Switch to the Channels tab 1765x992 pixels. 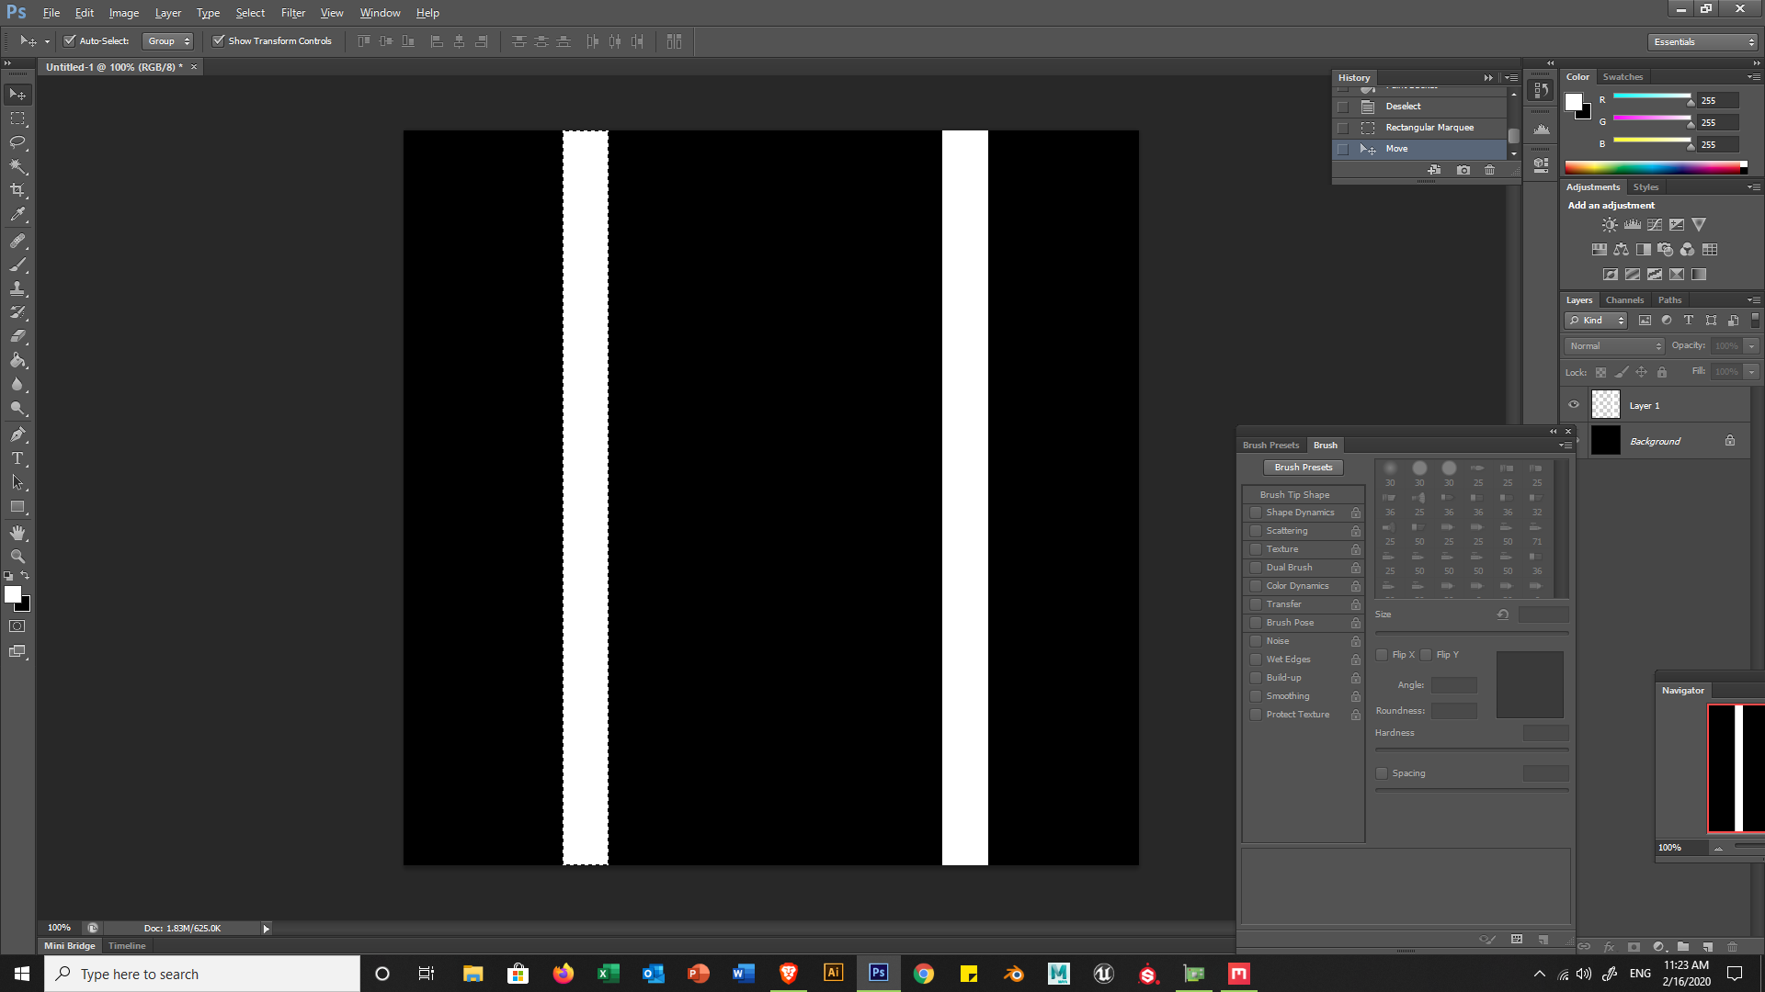pos(1624,300)
